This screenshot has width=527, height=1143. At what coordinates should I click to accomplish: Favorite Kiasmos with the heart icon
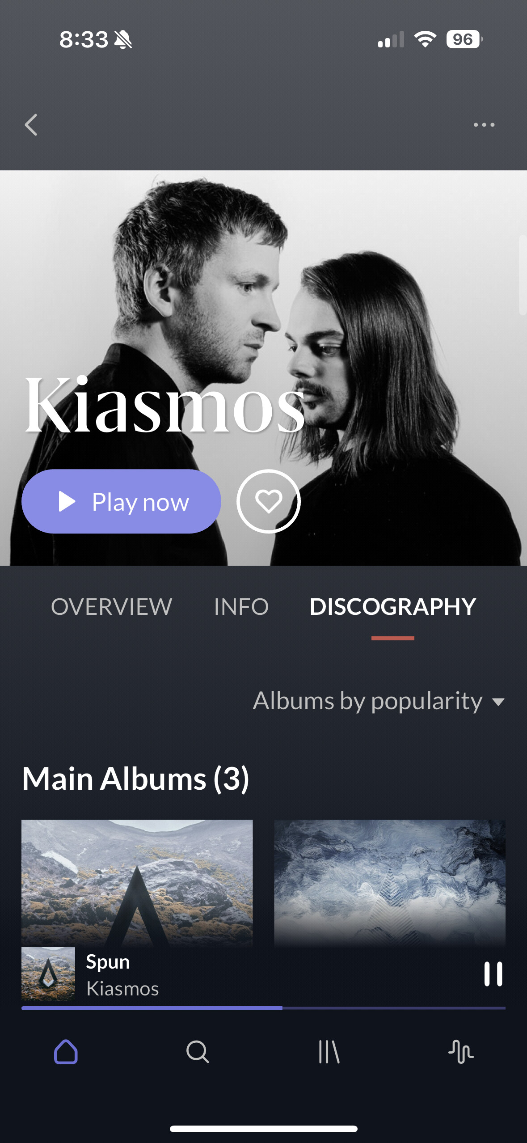coord(268,501)
